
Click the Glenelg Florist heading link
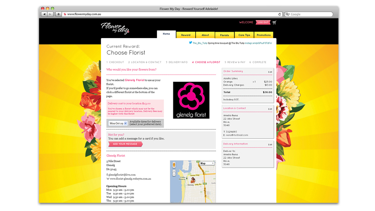116,156
